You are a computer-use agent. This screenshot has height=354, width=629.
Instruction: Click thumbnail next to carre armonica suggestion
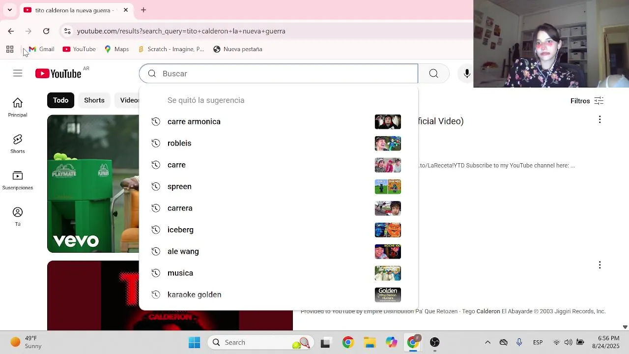[388, 121]
